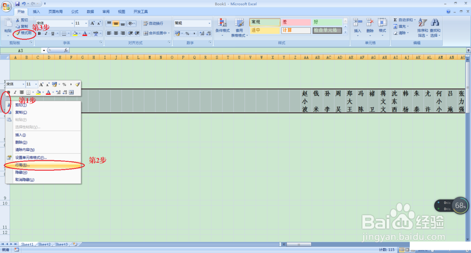The image size is (471, 253).
Task: Click the ribbon 格式刷 format painter
Action: (x=24, y=33)
